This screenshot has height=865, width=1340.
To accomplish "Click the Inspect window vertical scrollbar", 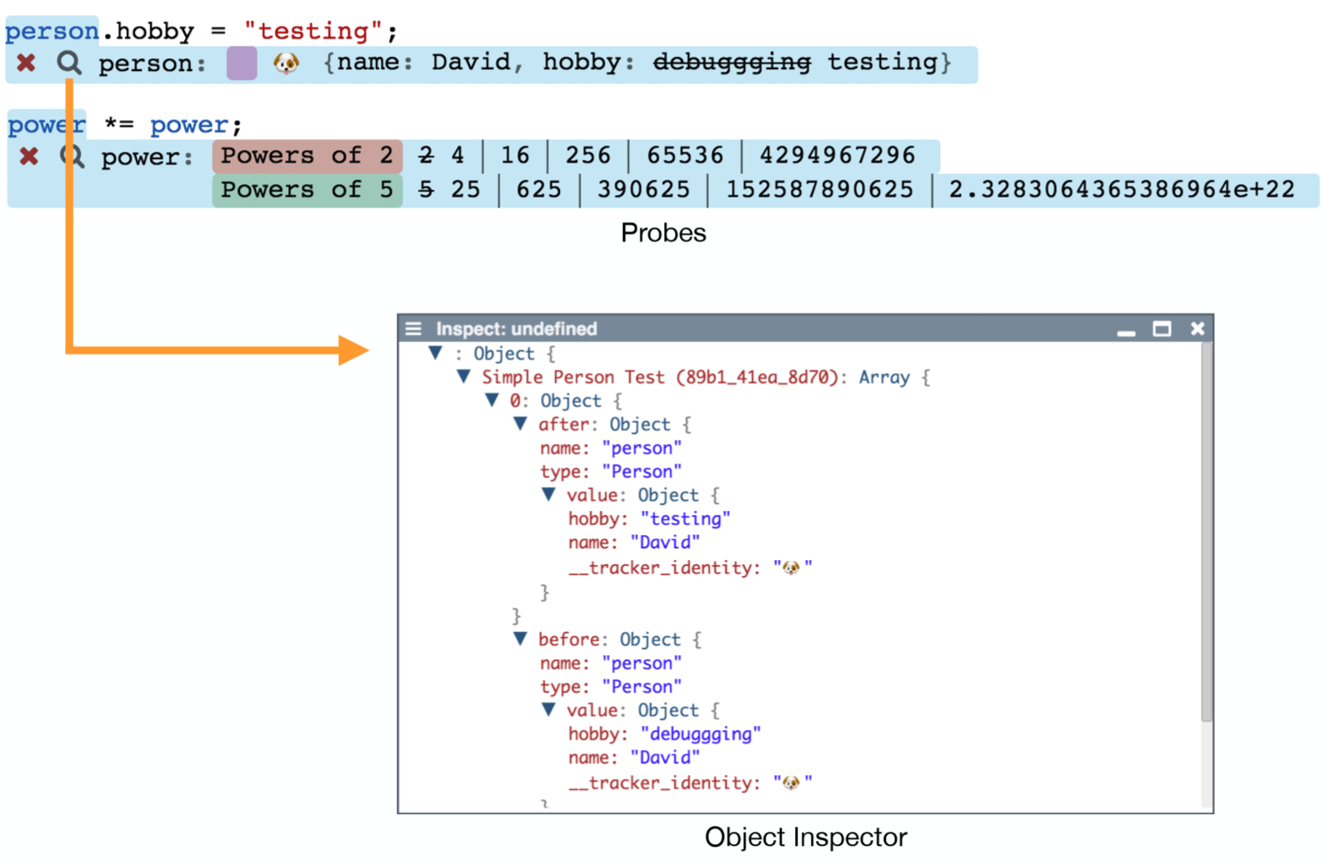I will coord(1206,533).
